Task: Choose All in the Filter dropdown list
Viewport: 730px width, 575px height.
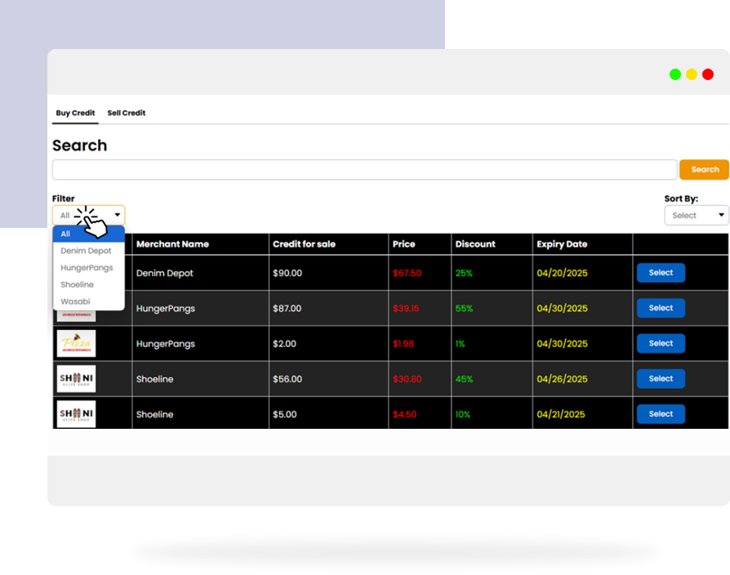Action: pyautogui.click(x=88, y=234)
